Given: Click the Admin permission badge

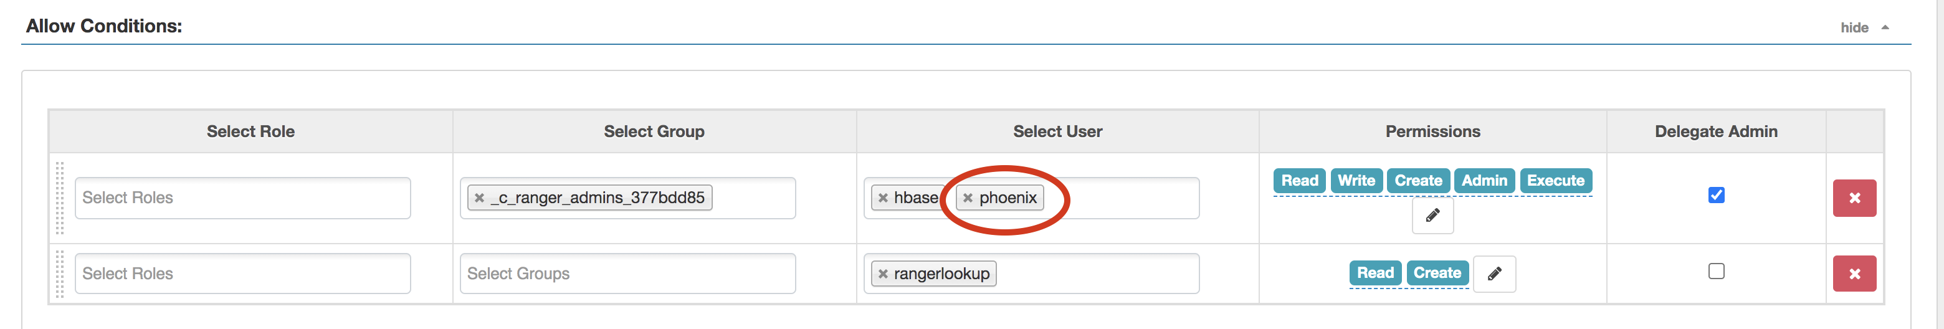Looking at the screenshot, I should (1484, 180).
